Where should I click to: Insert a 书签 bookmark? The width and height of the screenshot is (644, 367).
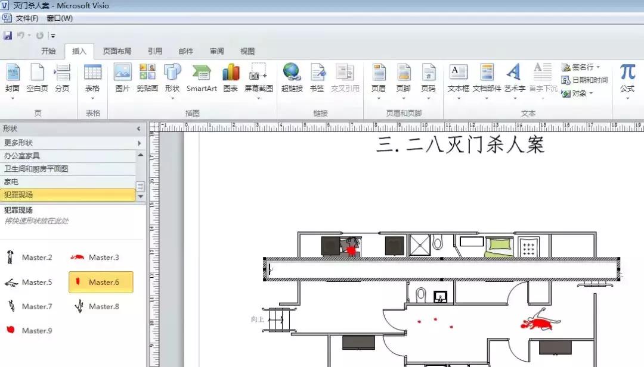[x=318, y=77]
